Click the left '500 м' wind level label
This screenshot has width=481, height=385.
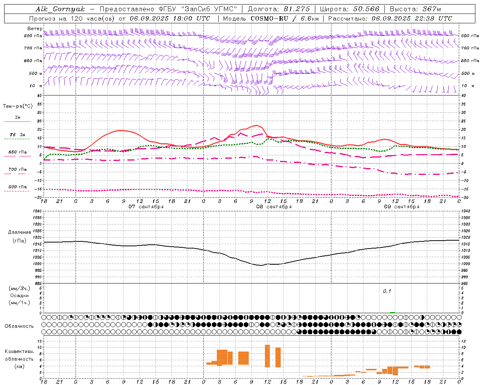(36, 73)
